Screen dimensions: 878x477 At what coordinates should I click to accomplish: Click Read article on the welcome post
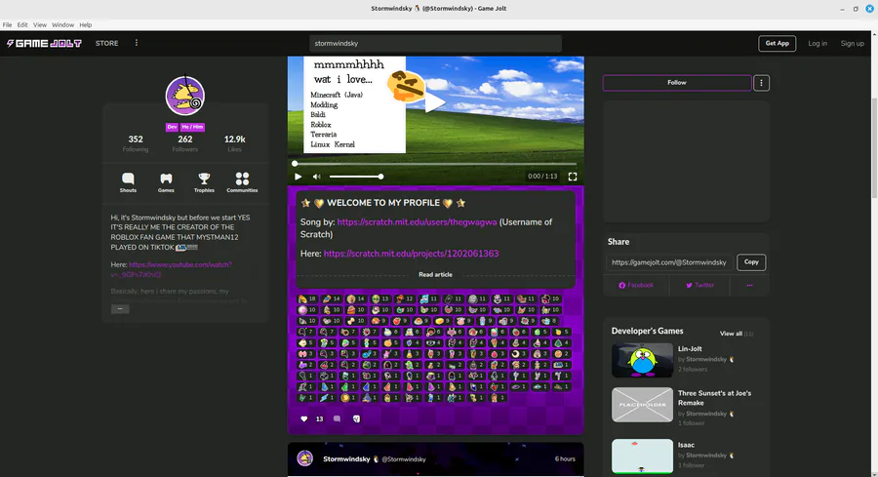435,274
